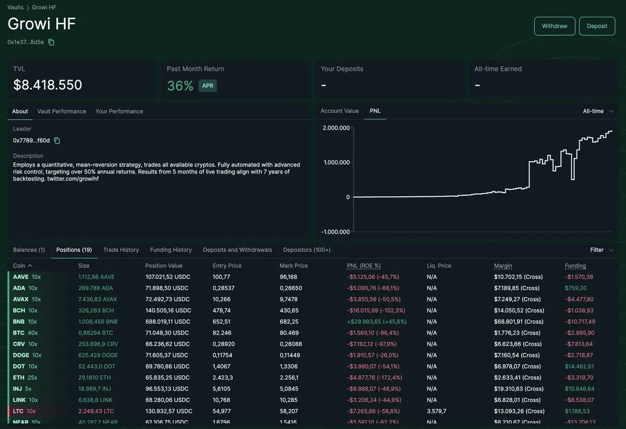Open the Trade History tab
This screenshot has width=626, height=429.
(x=121, y=250)
